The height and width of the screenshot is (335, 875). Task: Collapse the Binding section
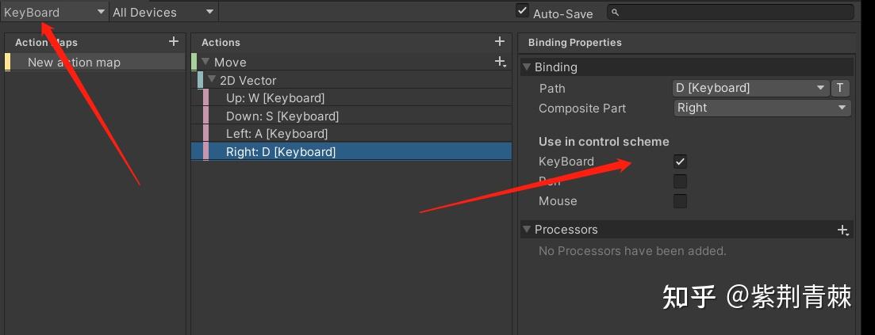coord(526,67)
